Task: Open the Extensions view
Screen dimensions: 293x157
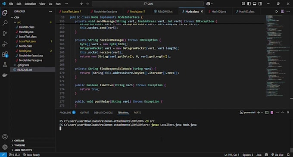Action: tap(5, 54)
